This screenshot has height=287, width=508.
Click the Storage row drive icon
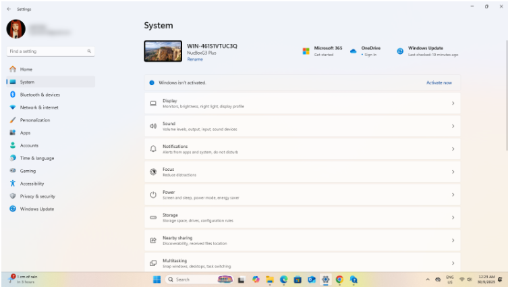click(153, 217)
